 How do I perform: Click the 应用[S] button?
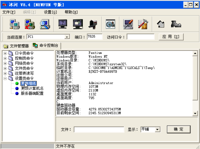click(x=171, y=37)
